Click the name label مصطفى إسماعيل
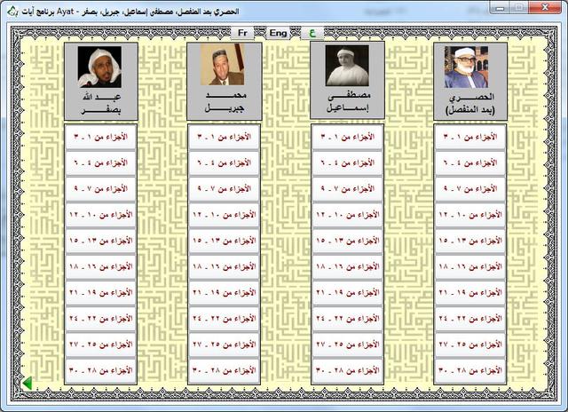The height and width of the screenshot is (412, 568). coord(348,102)
